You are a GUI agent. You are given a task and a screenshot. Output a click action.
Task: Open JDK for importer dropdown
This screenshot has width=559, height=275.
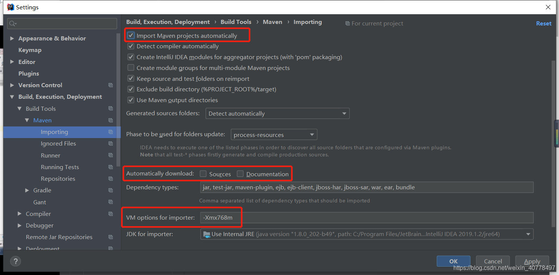point(367,234)
